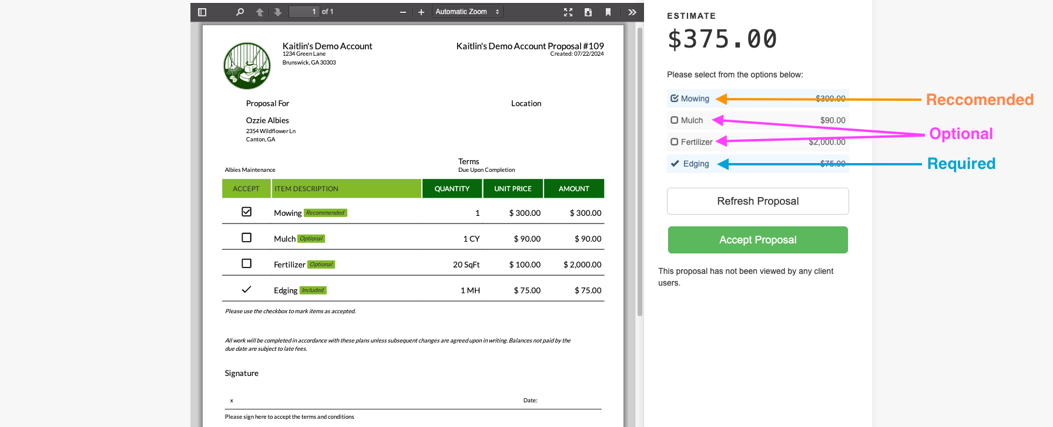Download the proposal PDF
The width and height of the screenshot is (1053, 427).
pyautogui.click(x=588, y=12)
